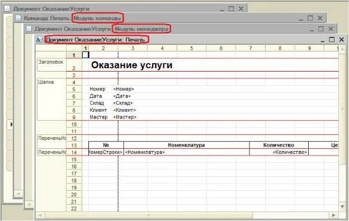The image size is (349, 221).
Task: Activate the Модуль менеджера window title bar
Action: click(101, 29)
